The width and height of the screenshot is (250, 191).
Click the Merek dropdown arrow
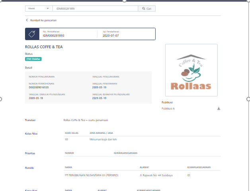(x=48, y=8)
